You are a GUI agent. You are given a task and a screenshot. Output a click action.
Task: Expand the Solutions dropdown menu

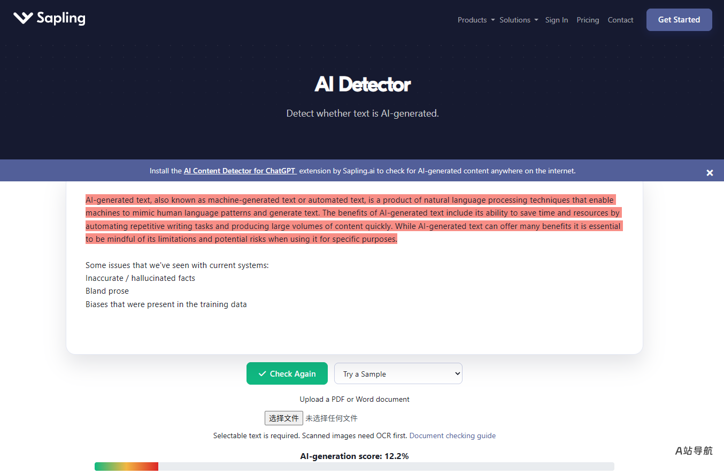click(519, 20)
